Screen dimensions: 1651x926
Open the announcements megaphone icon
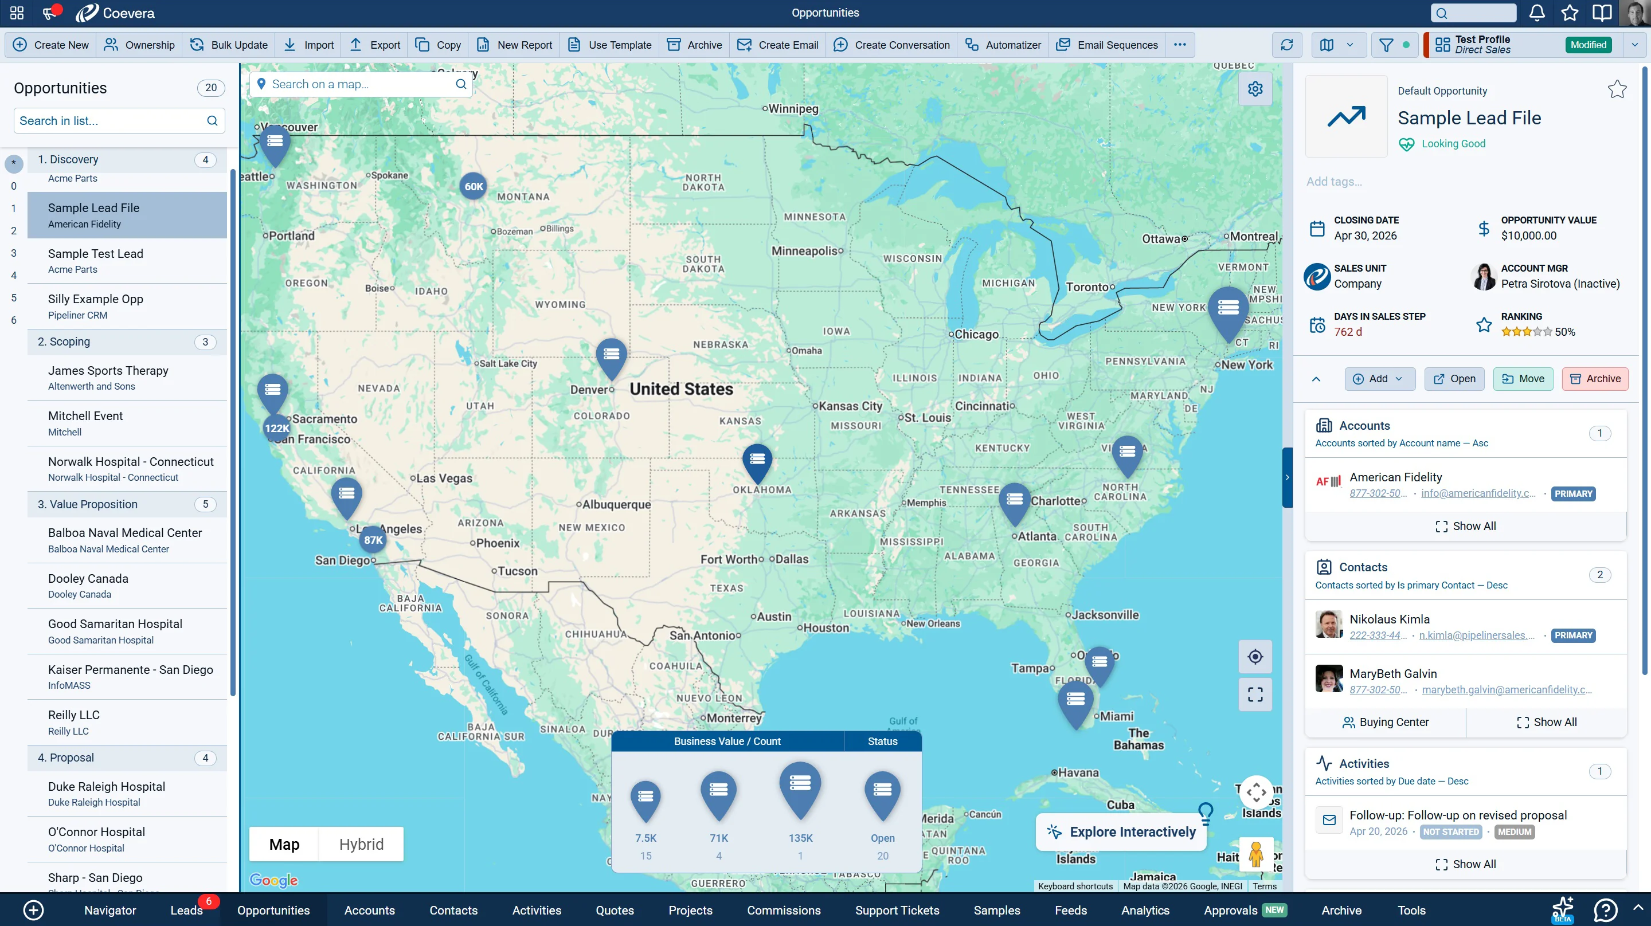51,12
